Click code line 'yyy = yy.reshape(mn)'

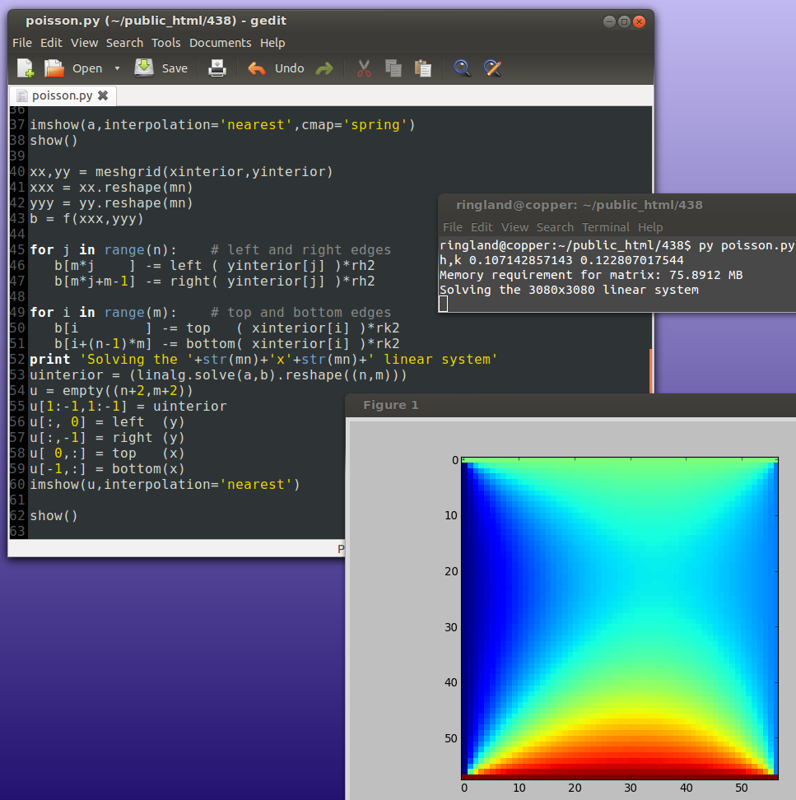(x=111, y=203)
